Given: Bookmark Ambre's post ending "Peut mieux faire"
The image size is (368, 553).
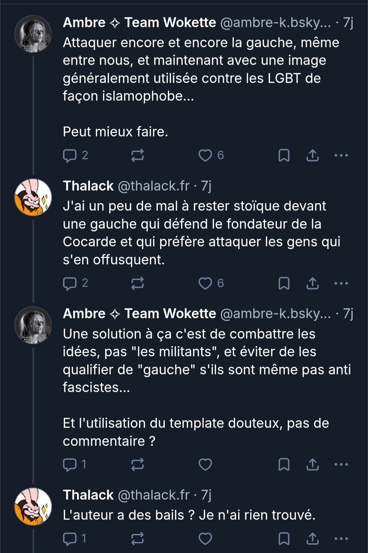Looking at the screenshot, I should (284, 156).
